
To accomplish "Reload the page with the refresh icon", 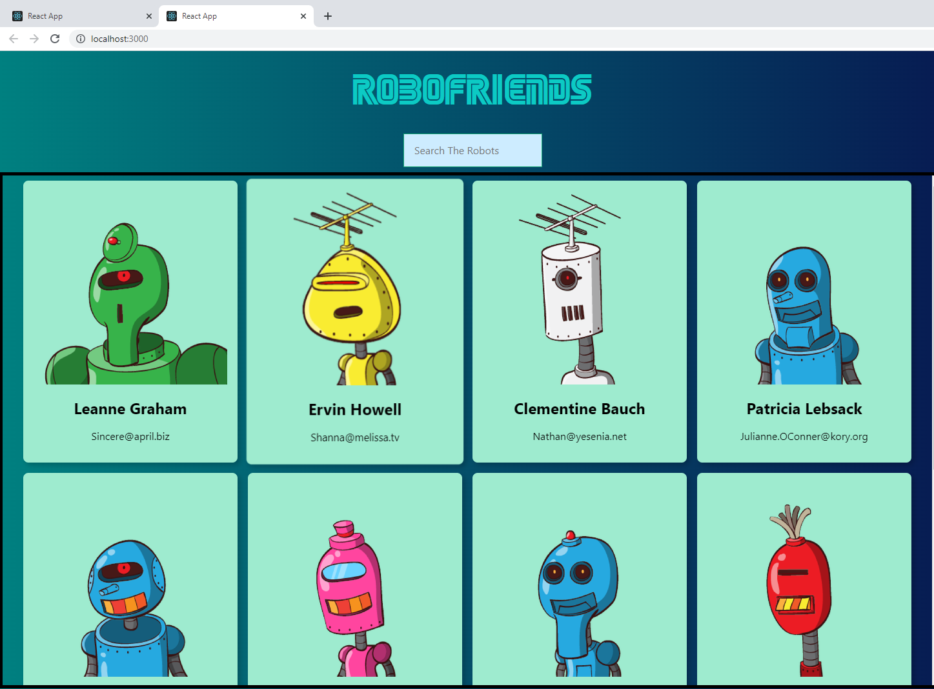I will point(55,39).
